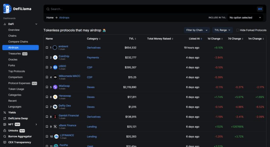Viewport: 270px width, 147px height.
Task: Open the ambient protocol link
Action: click(63, 46)
